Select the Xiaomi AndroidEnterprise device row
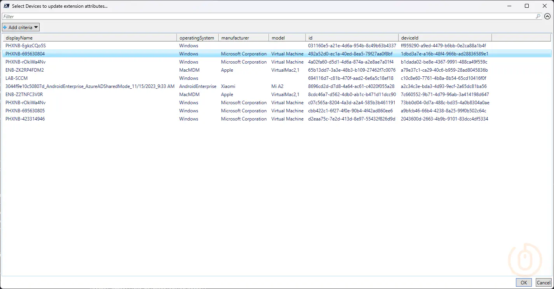 coord(90,86)
